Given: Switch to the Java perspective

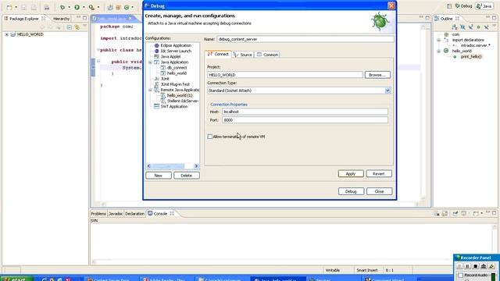Looking at the screenshot, I should (x=484, y=6).
